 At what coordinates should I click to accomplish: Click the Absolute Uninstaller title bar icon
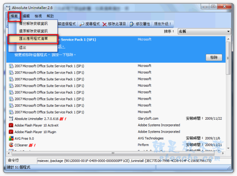(x=8, y=8)
